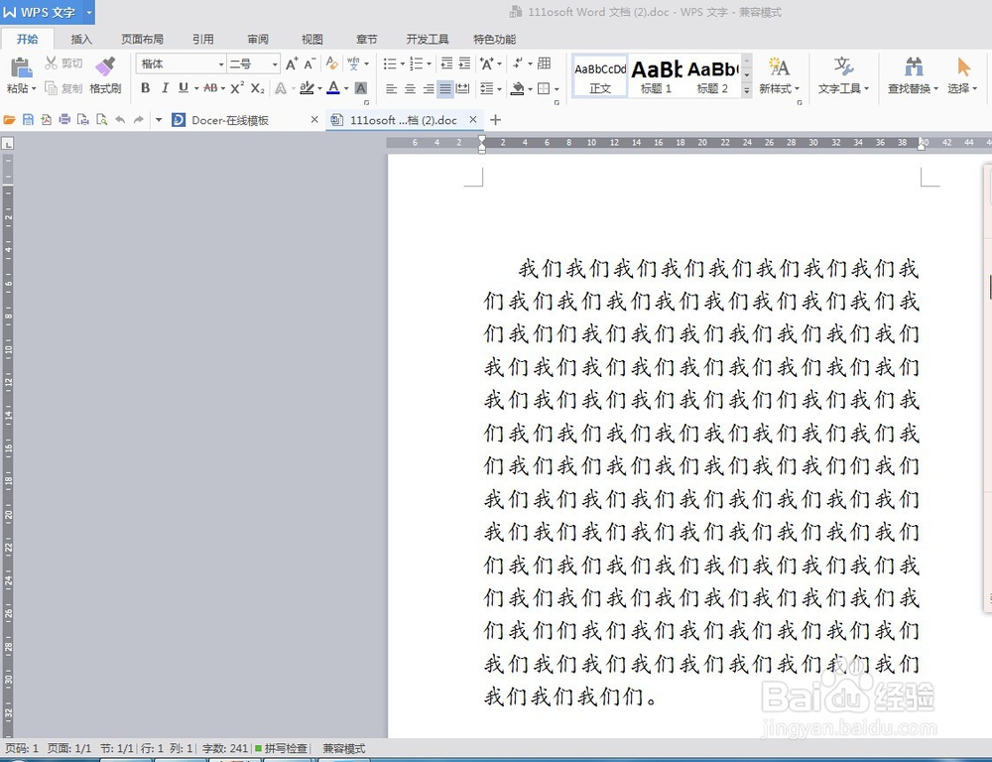Apply superscript X² formatting
Screen dimensions: 992x762
click(x=237, y=88)
